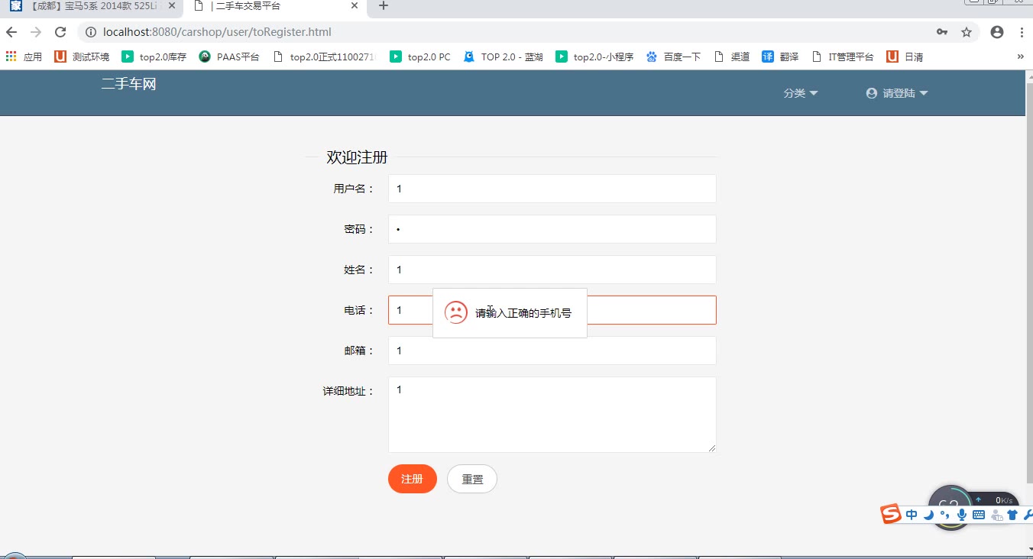
Task: Close the 二手车交易平台 tab
Action: click(355, 5)
